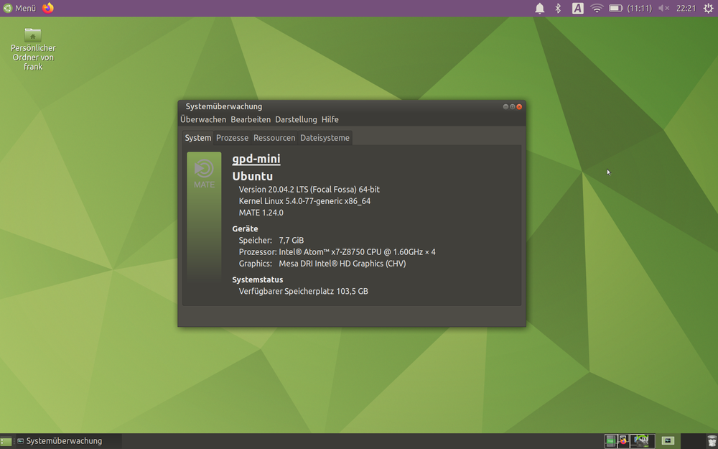Click the keyboard input method 'A' icon
Image resolution: width=718 pixels, height=449 pixels.
pyautogui.click(x=577, y=9)
